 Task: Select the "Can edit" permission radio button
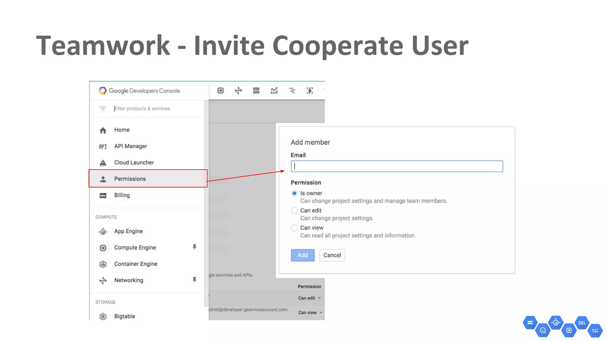294,210
